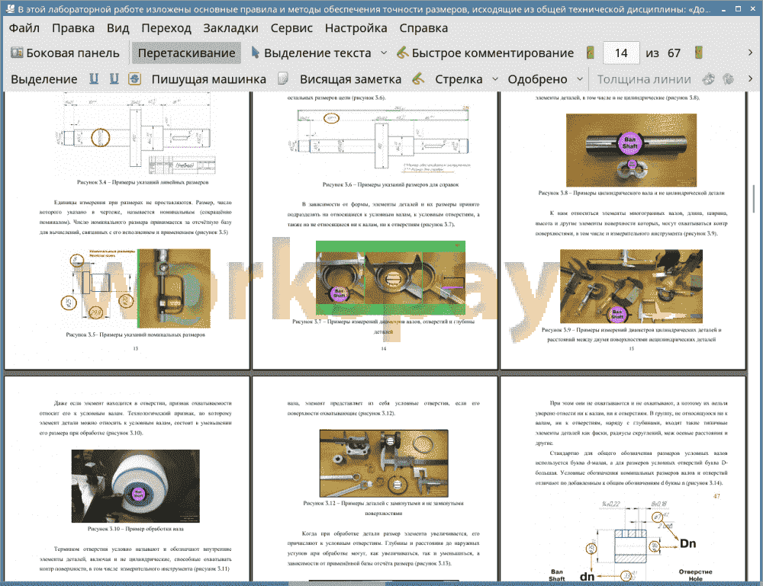Click the Рисунок 3.10 shaft machining photo
Image resolution: width=763 pixels, height=586 pixels.
click(135, 486)
